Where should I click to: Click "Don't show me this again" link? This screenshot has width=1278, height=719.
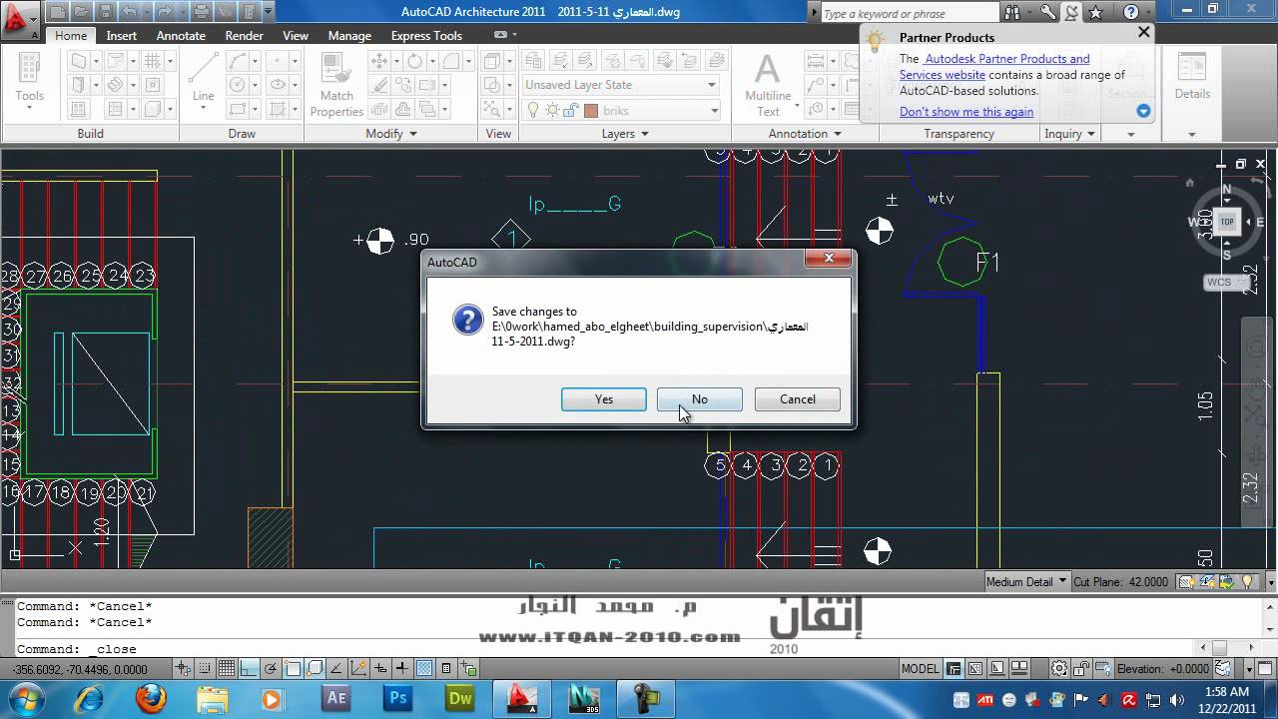click(966, 112)
